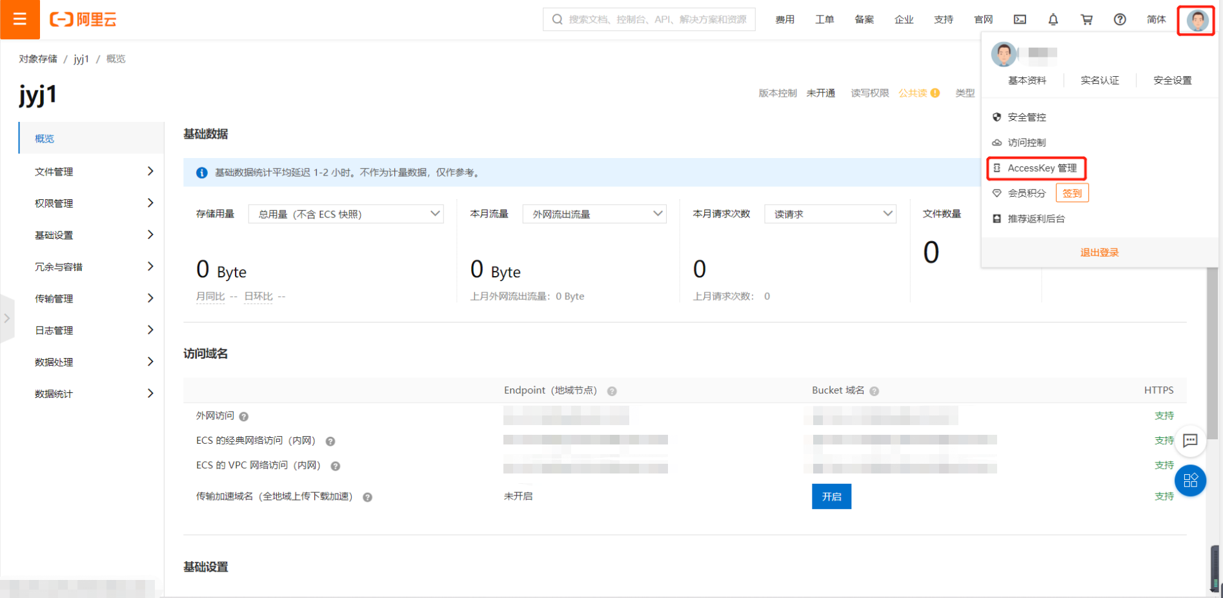Open 存储用量 总用量 dropdown
1223x598 pixels.
(346, 214)
